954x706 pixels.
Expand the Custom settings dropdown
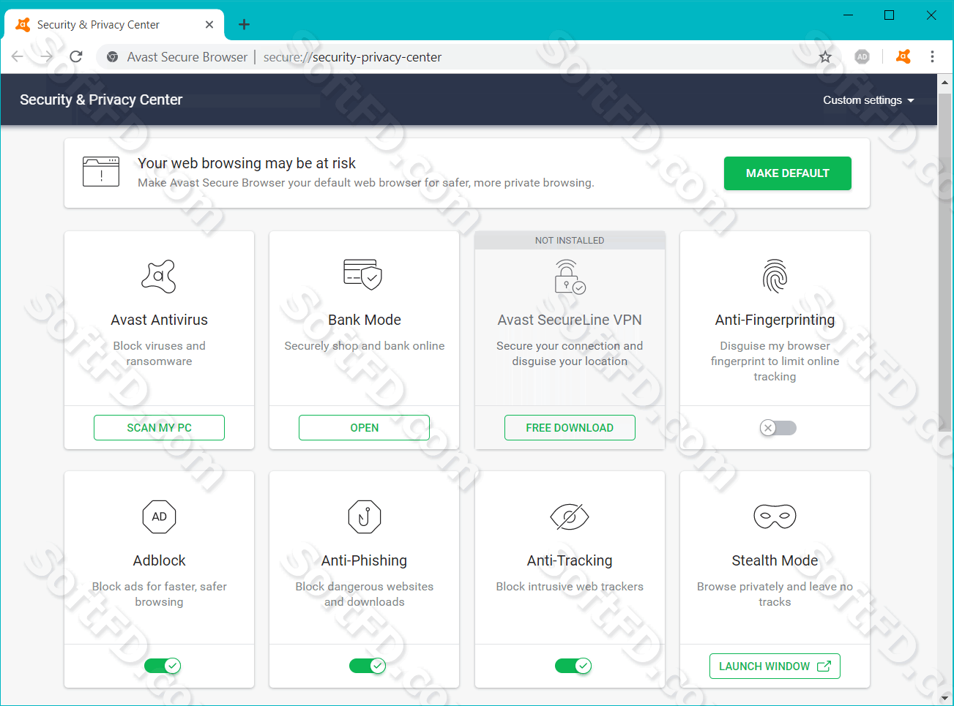[868, 100]
